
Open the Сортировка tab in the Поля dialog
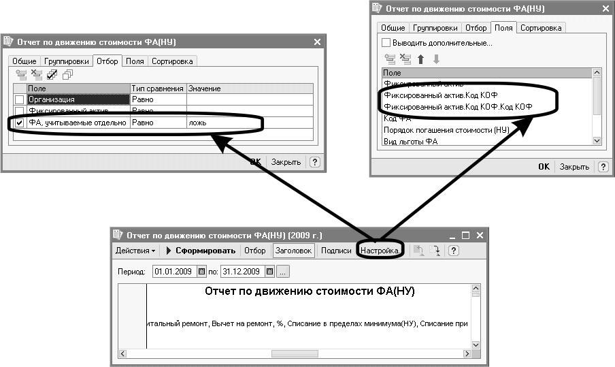coord(541,28)
